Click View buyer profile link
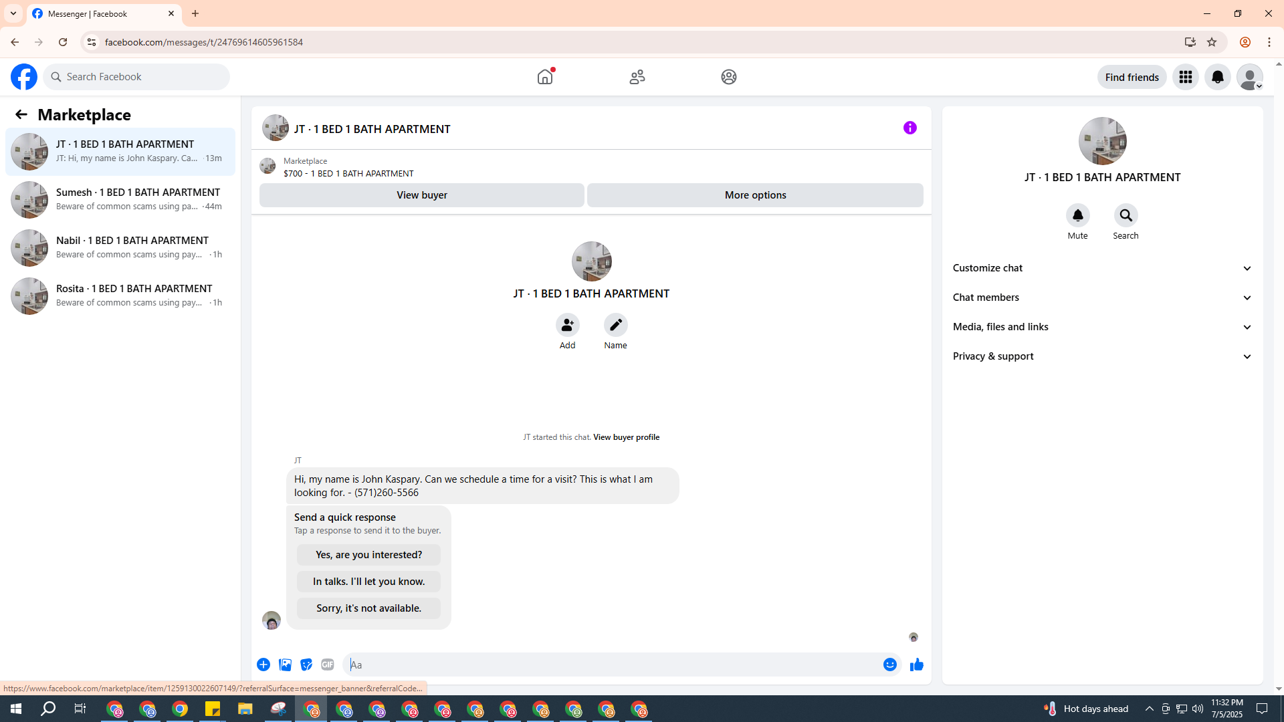Viewport: 1284px width, 722px height. coord(626,437)
